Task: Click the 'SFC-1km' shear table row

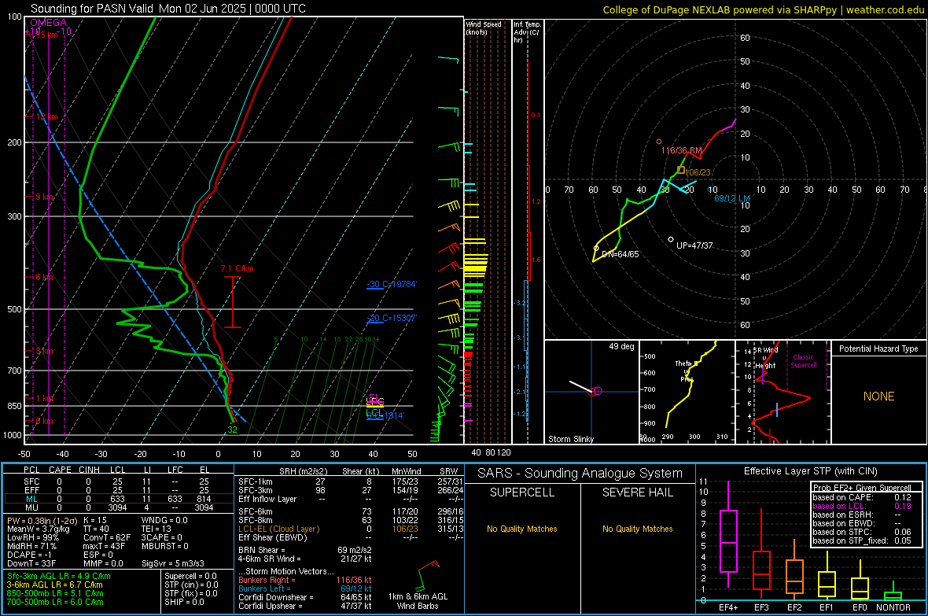Action: [x=351, y=482]
